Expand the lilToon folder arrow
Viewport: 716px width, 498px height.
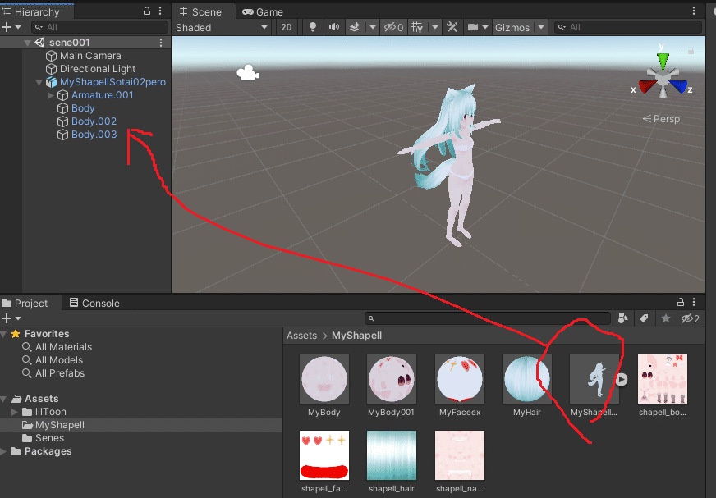15,412
